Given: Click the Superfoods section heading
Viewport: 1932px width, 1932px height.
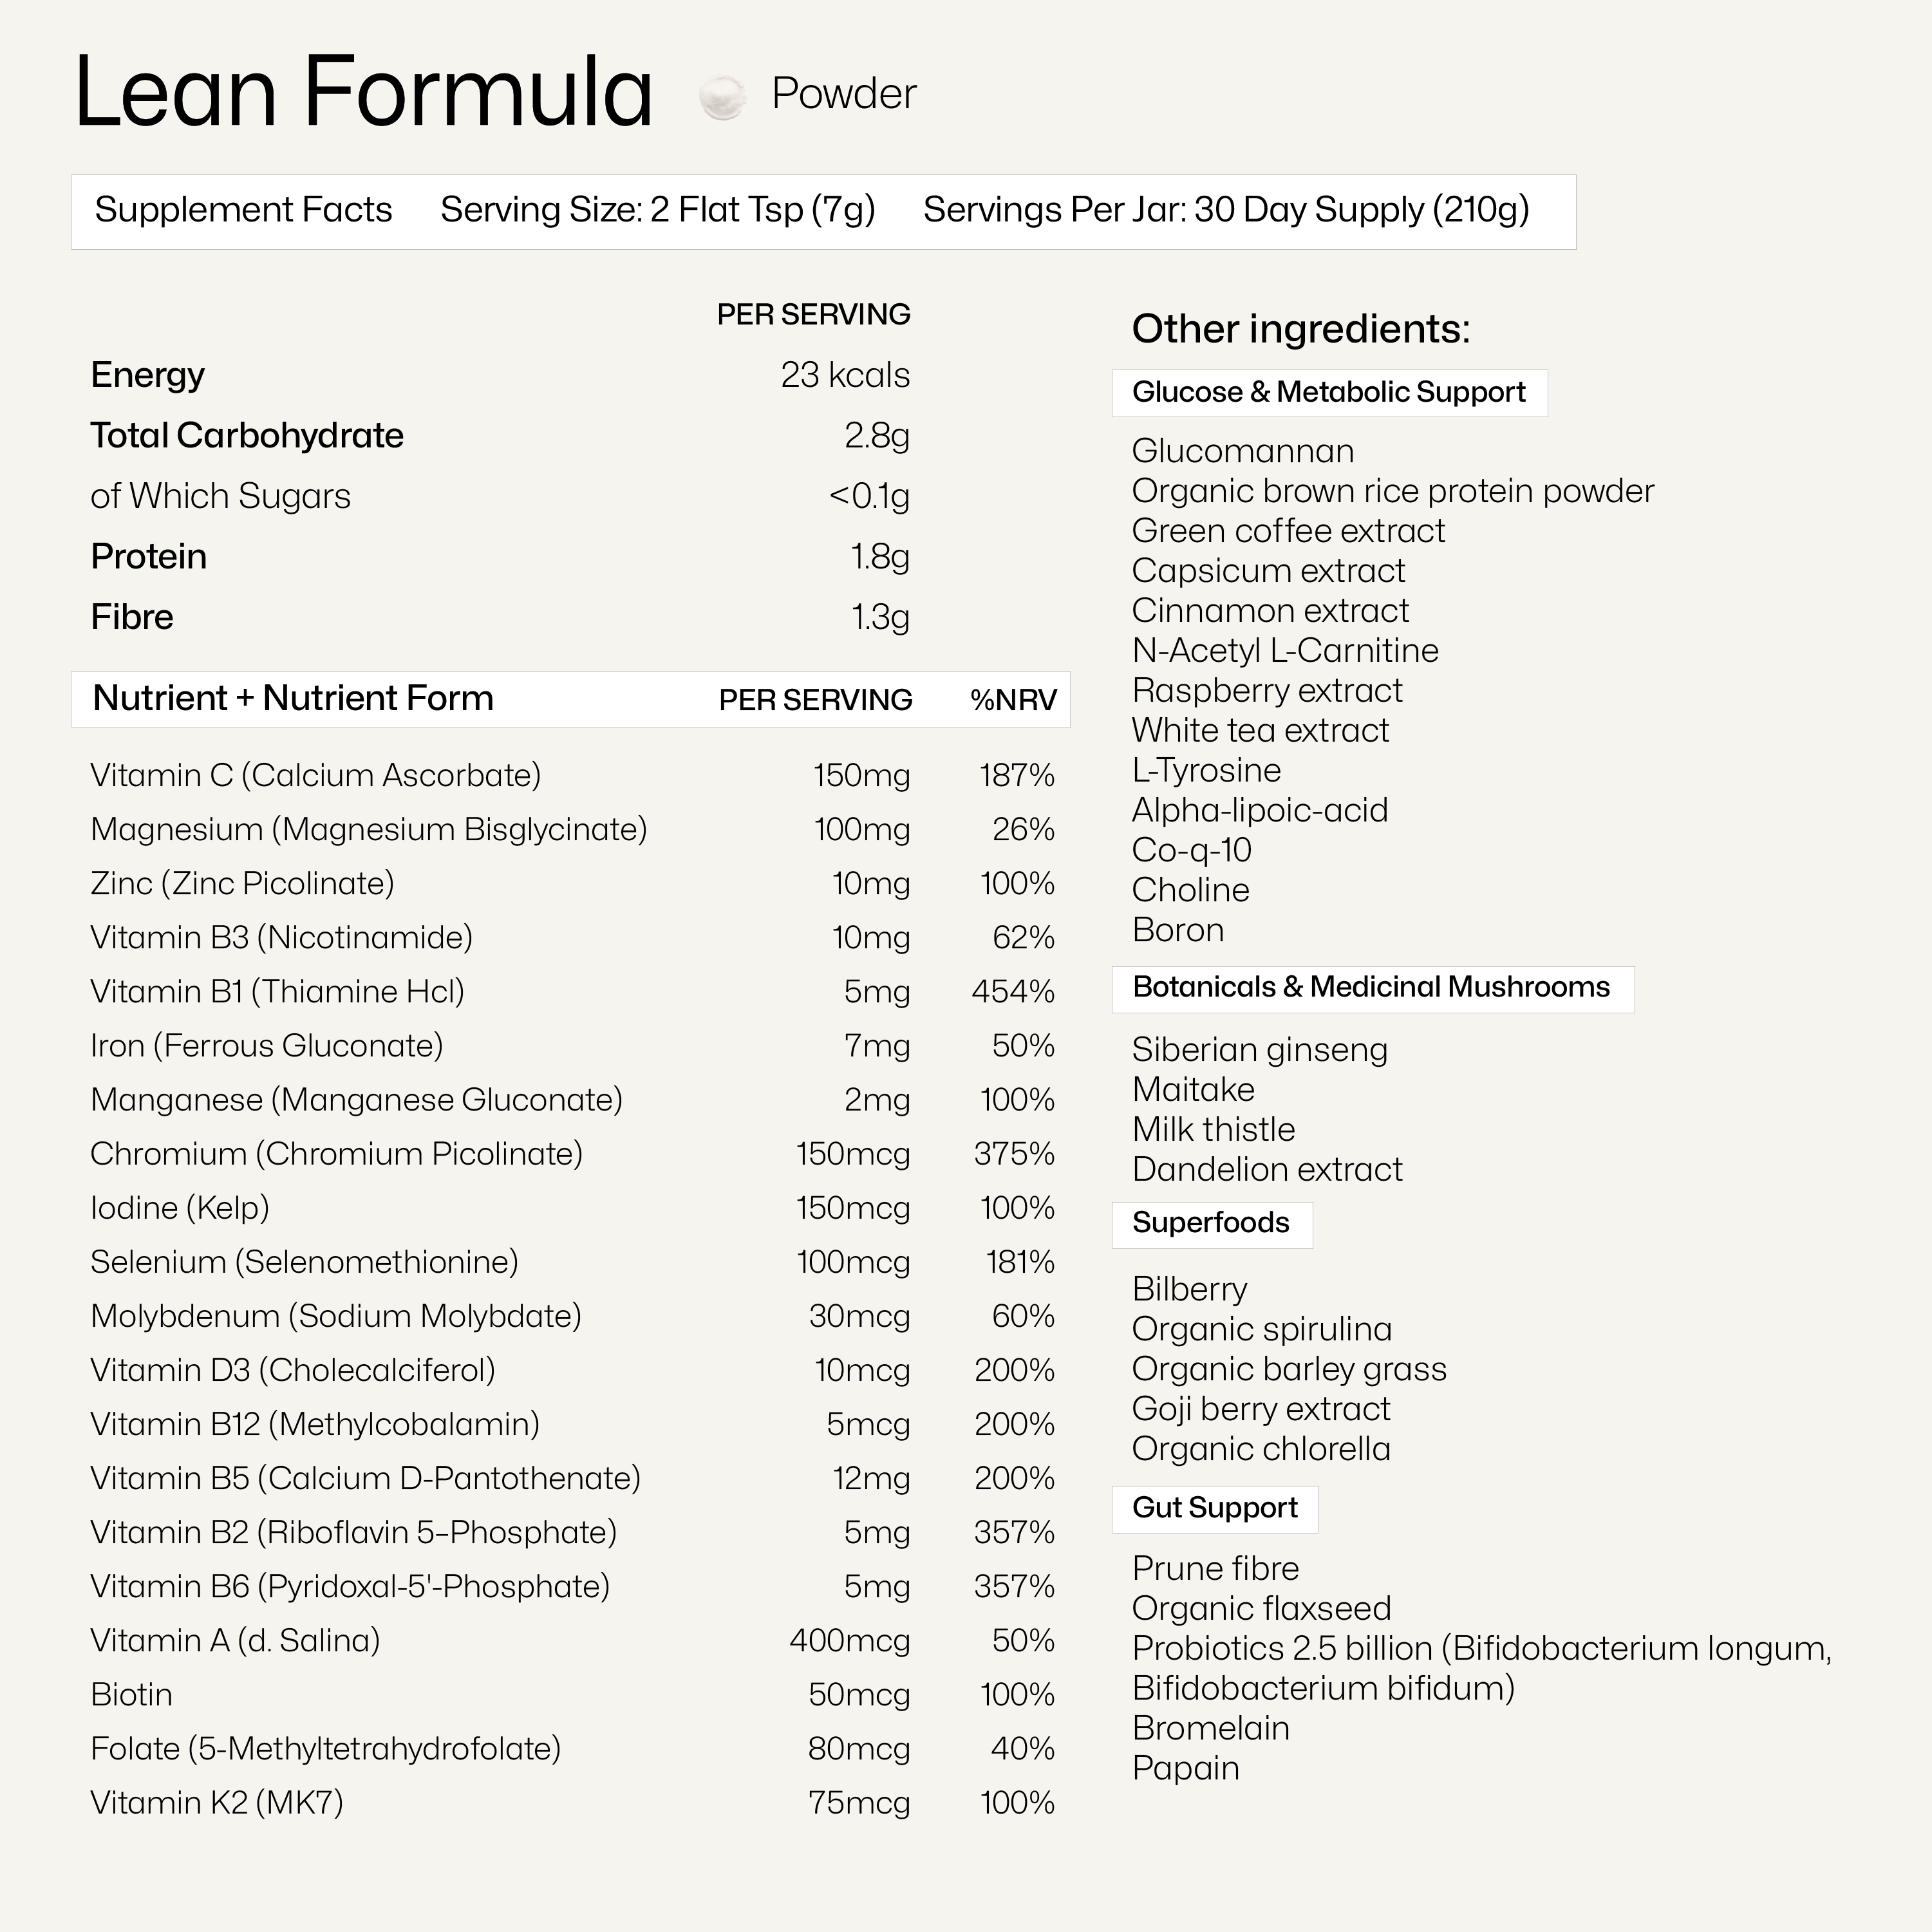Looking at the screenshot, I should [1210, 1222].
